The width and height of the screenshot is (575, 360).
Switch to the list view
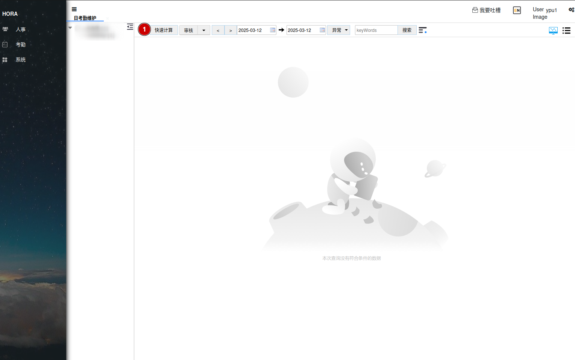566,30
